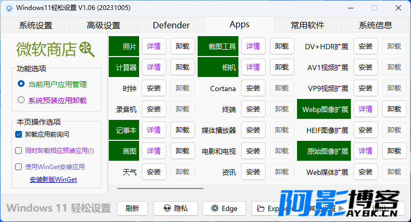Click the 照片 green label

click(x=124, y=46)
